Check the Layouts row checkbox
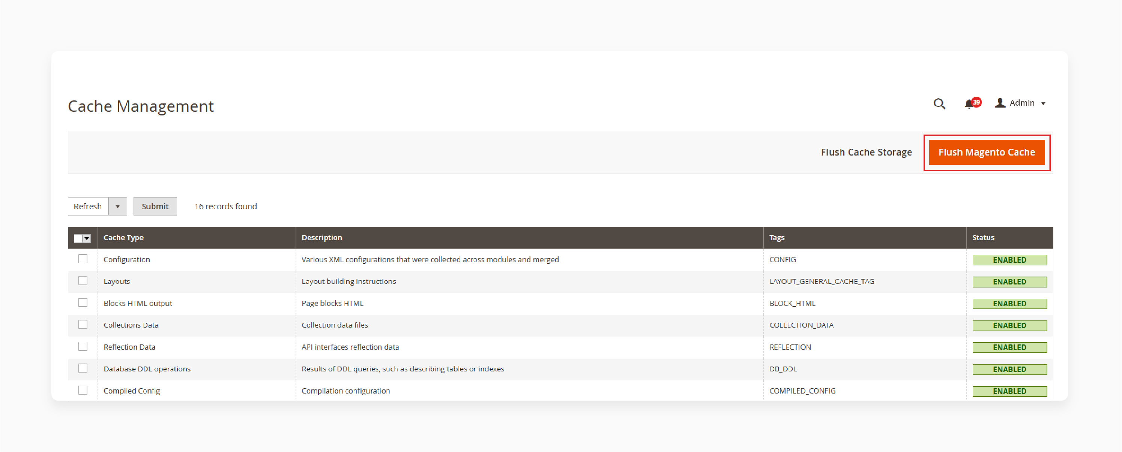This screenshot has width=1122, height=452. tap(83, 281)
